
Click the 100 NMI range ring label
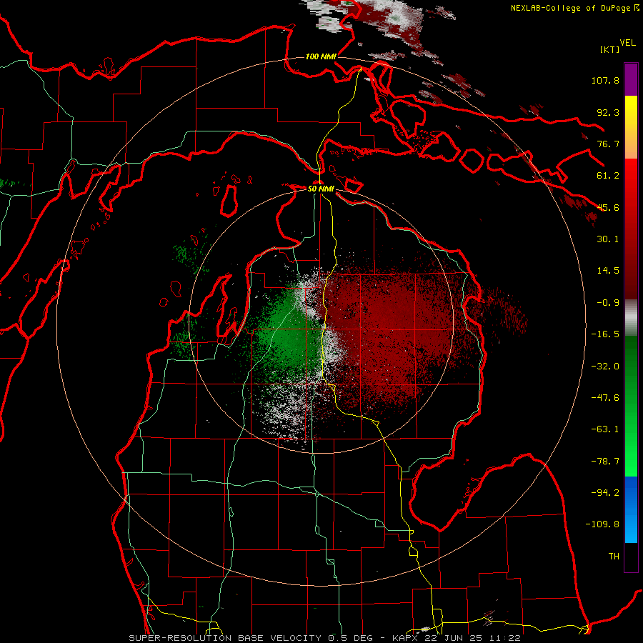pyautogui.click(x=321, y=56)
